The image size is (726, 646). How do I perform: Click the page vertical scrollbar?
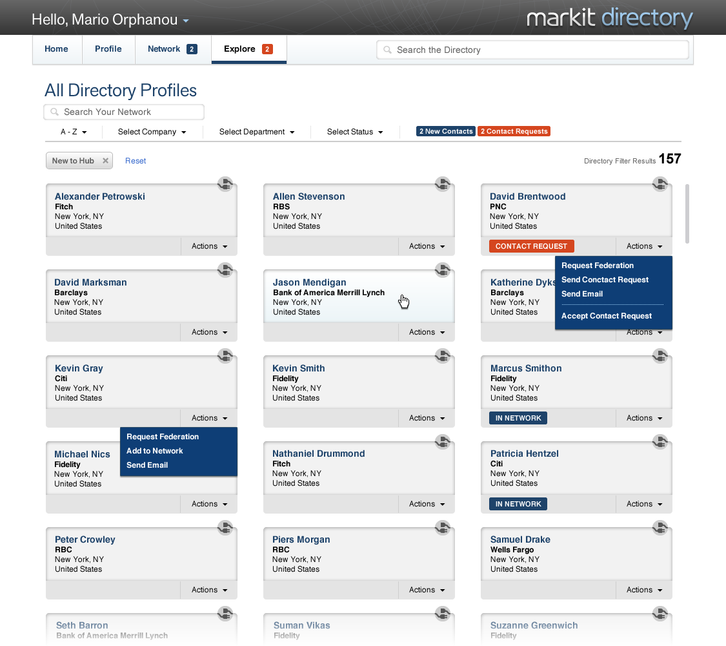point(687,213)
